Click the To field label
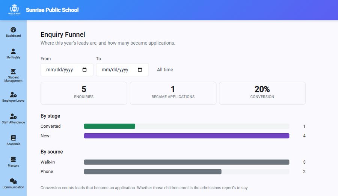338x196 pixels. (98, 59)
